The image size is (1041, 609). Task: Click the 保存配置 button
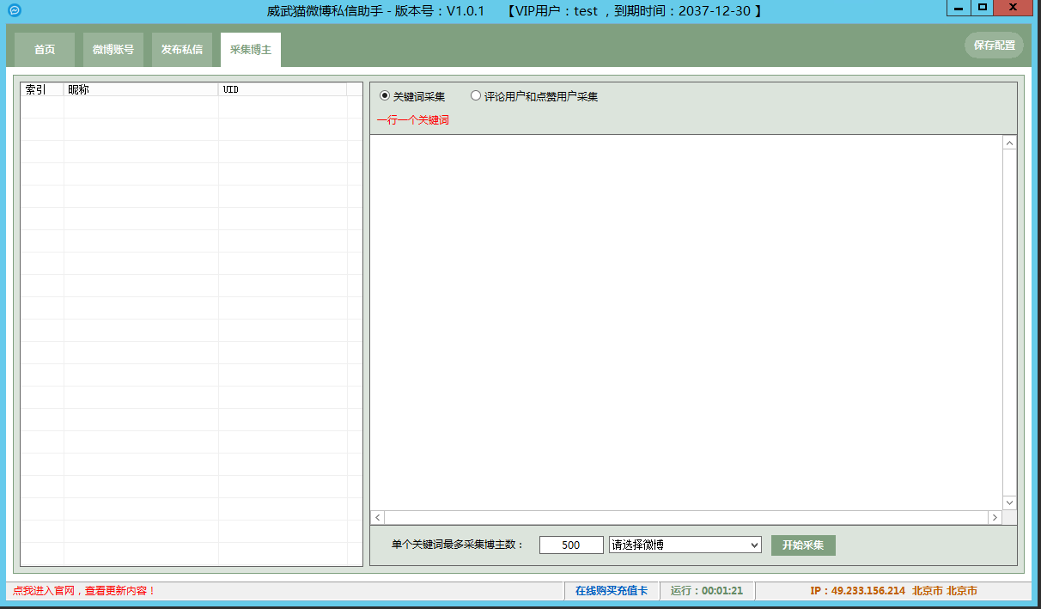(x=994, y=46)
